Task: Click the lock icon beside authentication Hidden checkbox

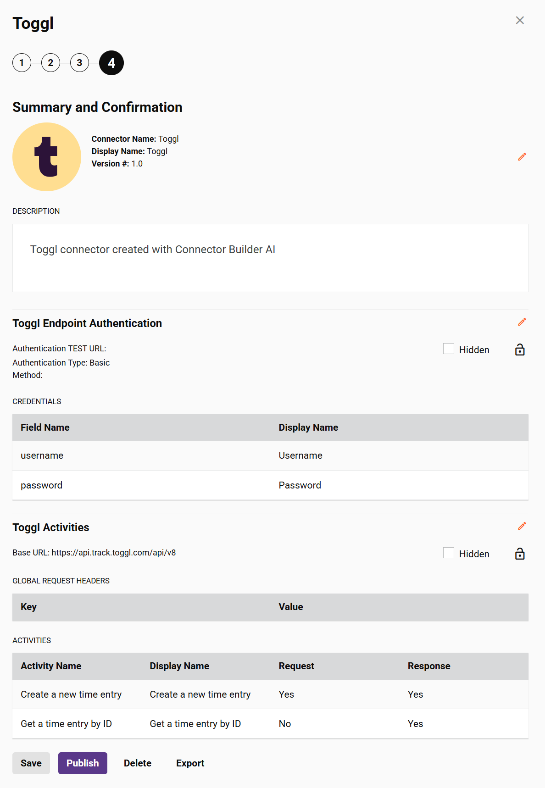Action: [520, 350]
